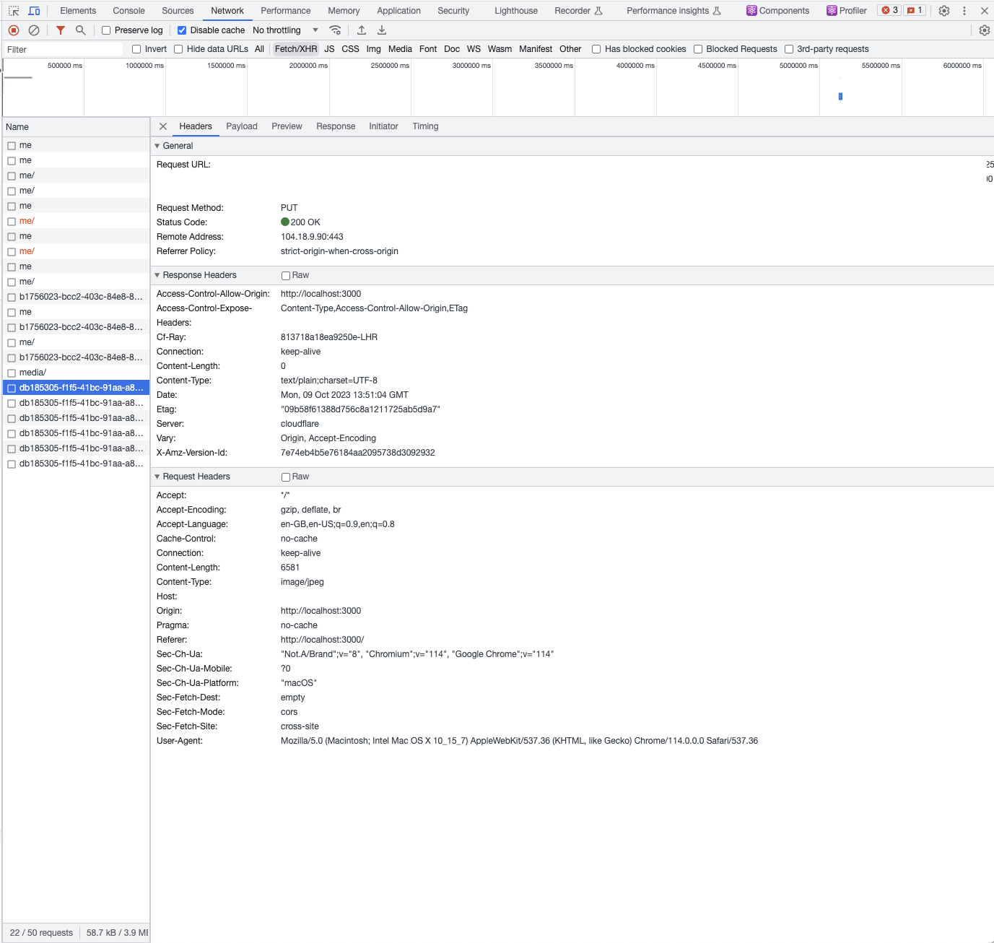Open the Sources tab

pyautogui.click(x=178, y=11)
